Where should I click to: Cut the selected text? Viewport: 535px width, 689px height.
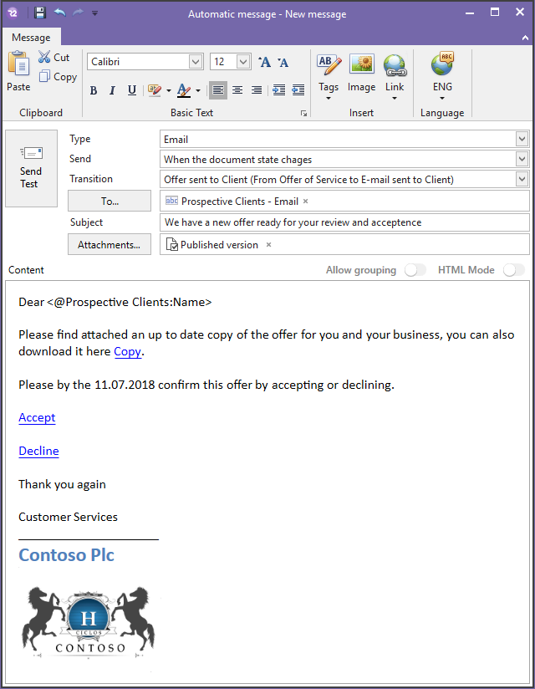(53, 57)
